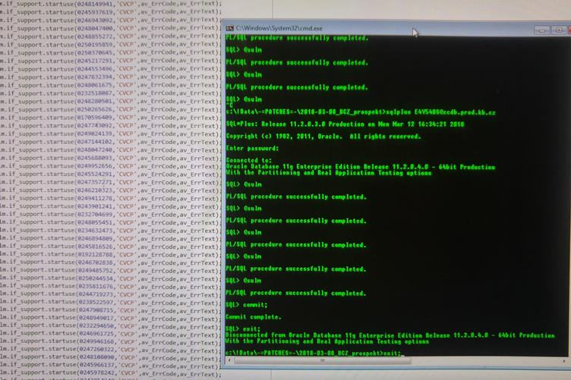Click the editor line with 0249411278

111,198
